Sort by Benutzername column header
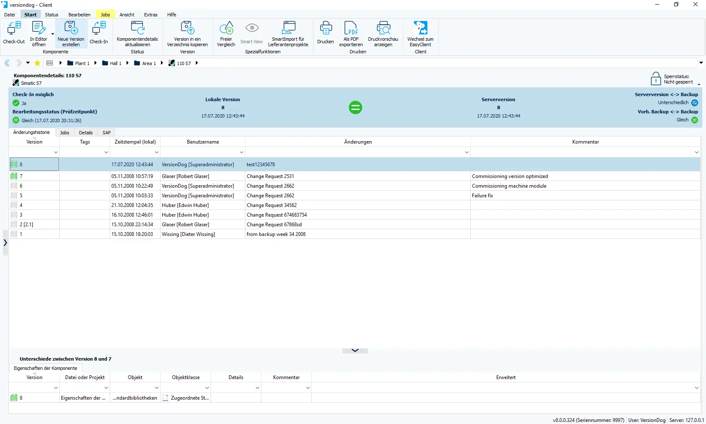706x424 pixels. point(203,142)
